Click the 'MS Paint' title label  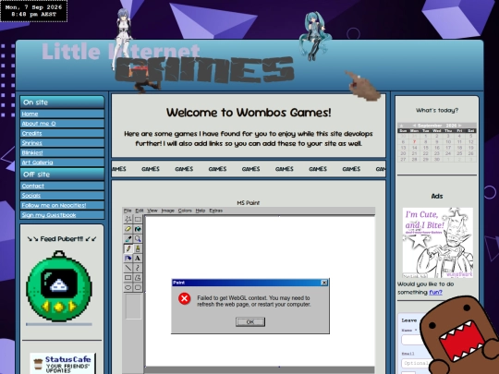(x=249, y=203)
